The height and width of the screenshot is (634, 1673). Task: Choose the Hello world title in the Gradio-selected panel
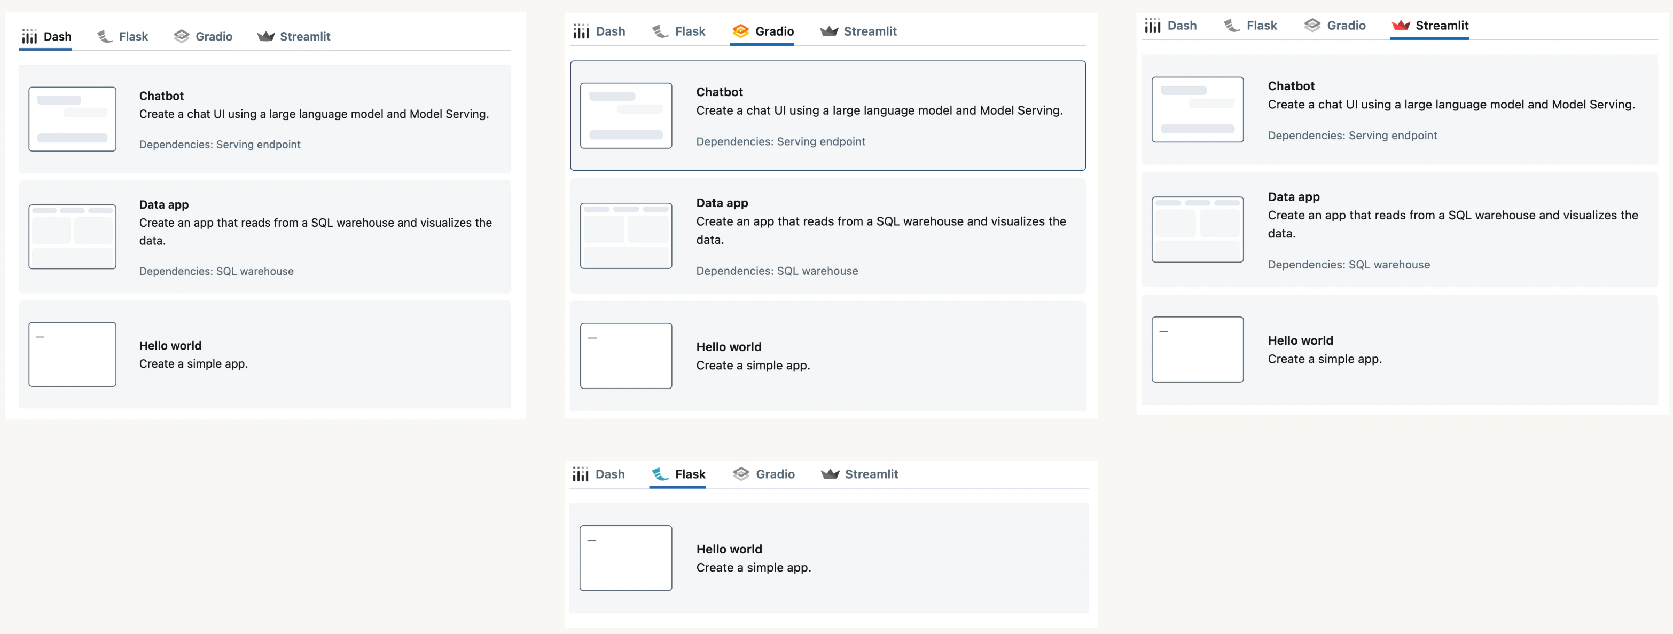coord(729,347)
